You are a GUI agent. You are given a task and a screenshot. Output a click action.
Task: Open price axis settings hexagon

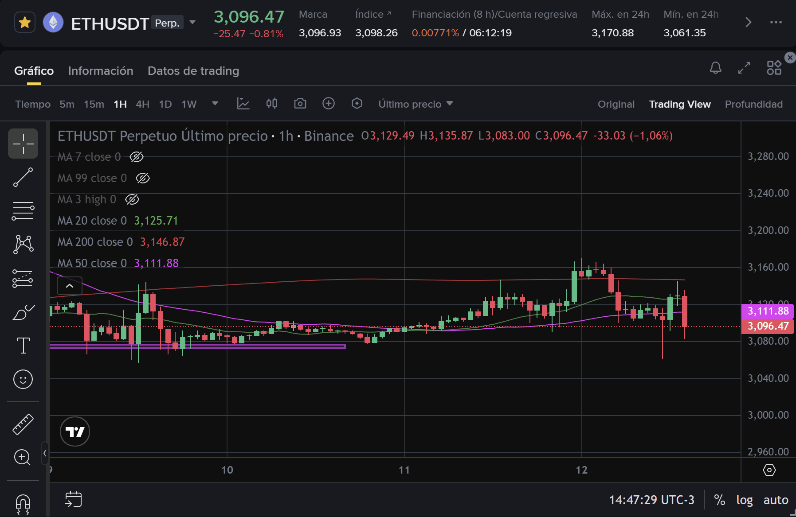coord(769,470)
